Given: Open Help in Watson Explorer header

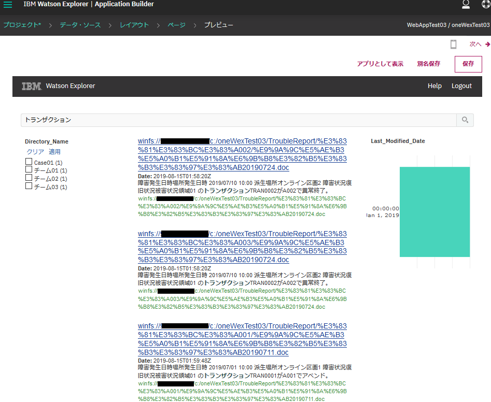Looking at the screenshot, I should click(x=434, y=86).
